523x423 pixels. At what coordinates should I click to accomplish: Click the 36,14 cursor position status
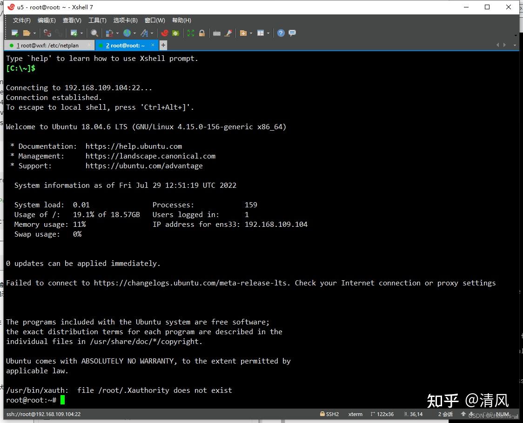[x=414, y=414]
